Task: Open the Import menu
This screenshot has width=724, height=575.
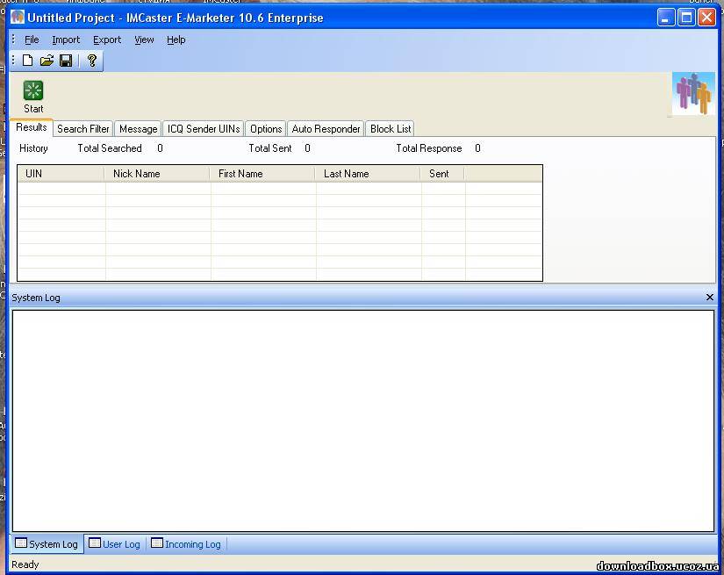Action: tap(66, 40)
